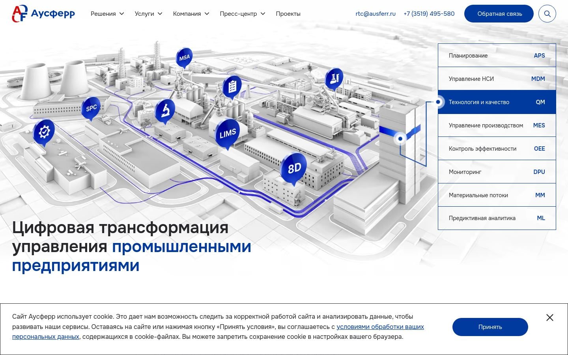Screen dimensions: 568x355
Task: Open the Ausferr logo home link
Action: (x=43, y=14)
